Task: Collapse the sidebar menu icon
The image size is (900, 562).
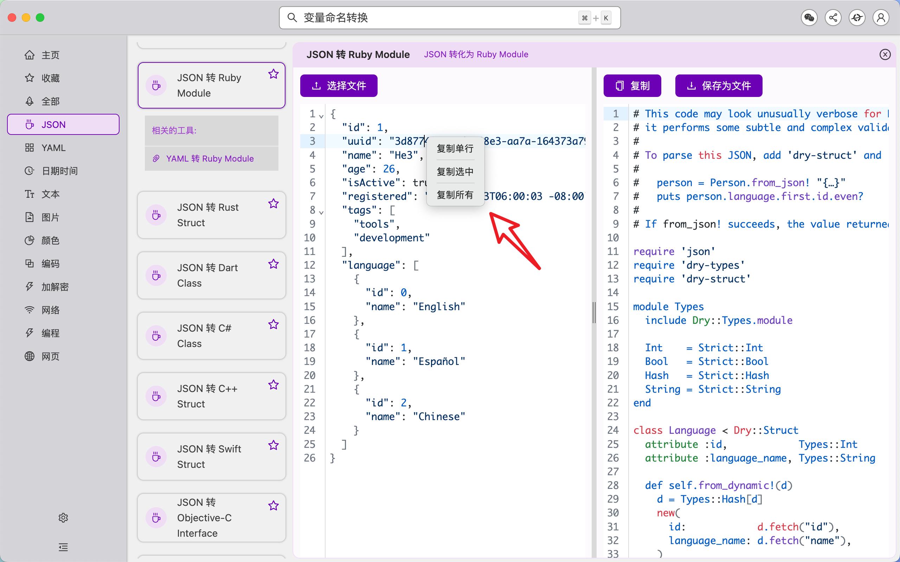Action: pos(63,547)
